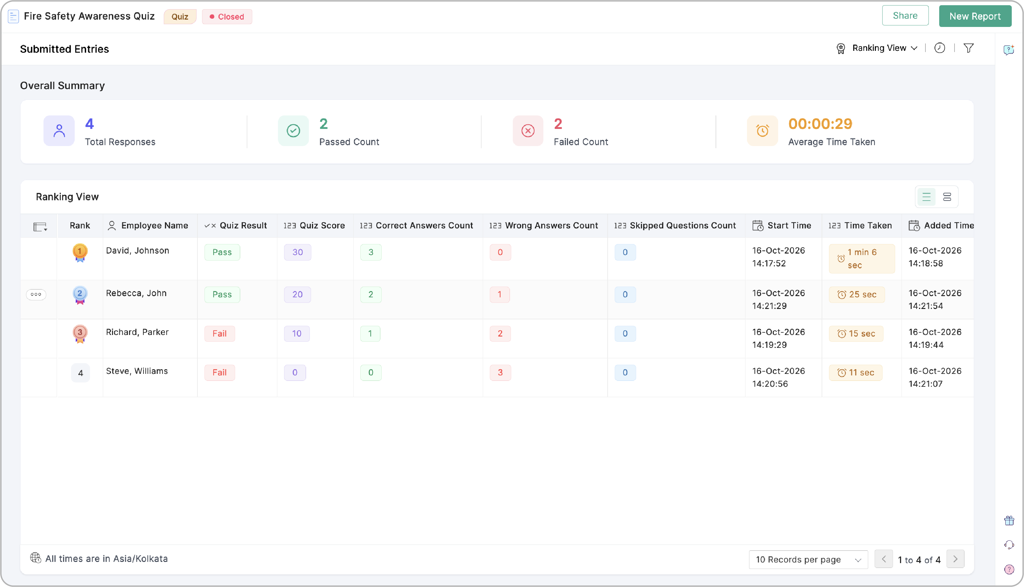This screenshot has height=587, width=1024.
Task: Click the silver rank 2 medal
Action: tap(80, 295)
